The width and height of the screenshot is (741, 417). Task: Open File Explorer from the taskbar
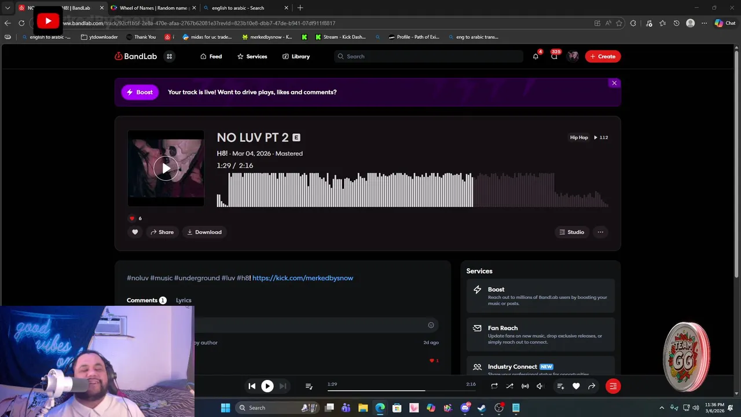363,408
